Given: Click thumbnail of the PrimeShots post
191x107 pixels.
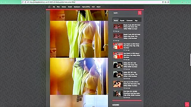Looking at the screenshot, I should (118, 93).
